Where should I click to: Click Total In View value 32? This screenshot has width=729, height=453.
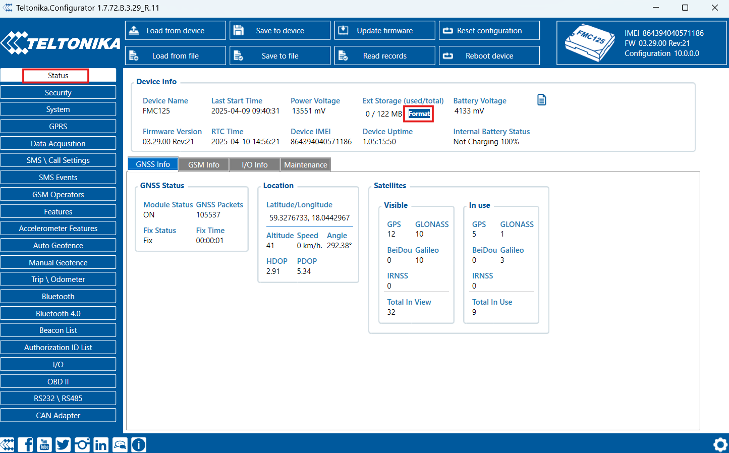point(391,312)
